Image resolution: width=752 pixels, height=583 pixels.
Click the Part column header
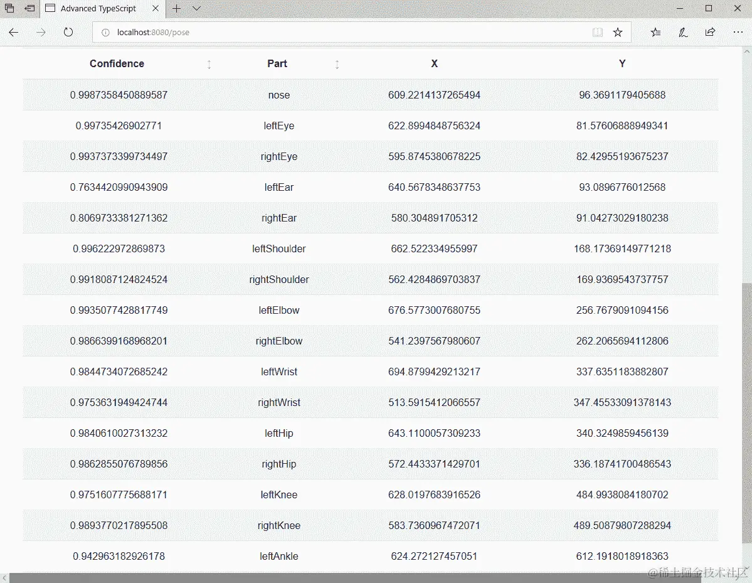click(x=277, y=63)
